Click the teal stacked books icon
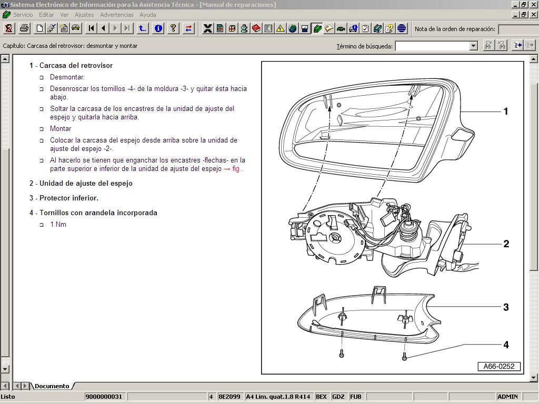Viewport: 539px width, 404px height. pyautogui.click(x=377, y=28)
